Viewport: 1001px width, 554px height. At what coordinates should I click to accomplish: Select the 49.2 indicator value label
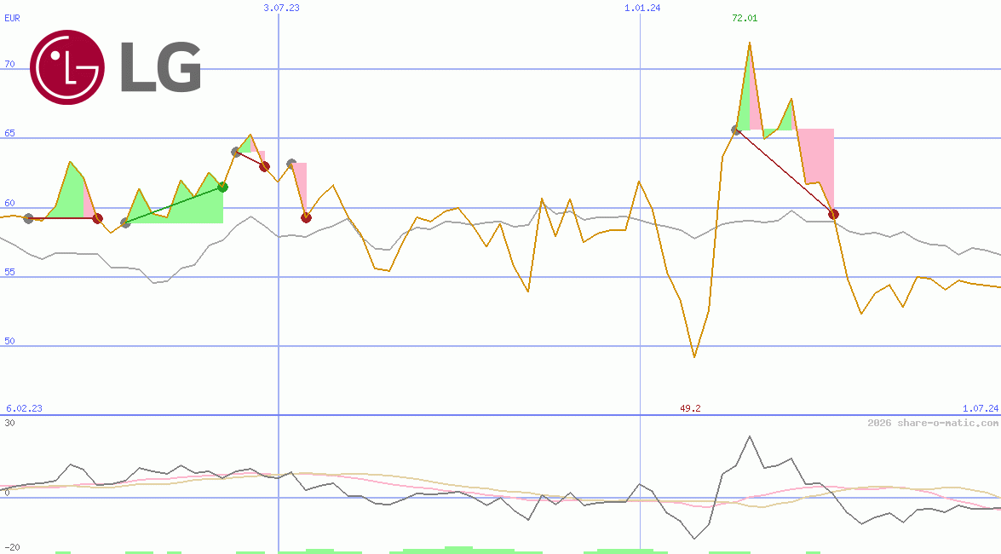pyautogui.click(x=689, y=408)
